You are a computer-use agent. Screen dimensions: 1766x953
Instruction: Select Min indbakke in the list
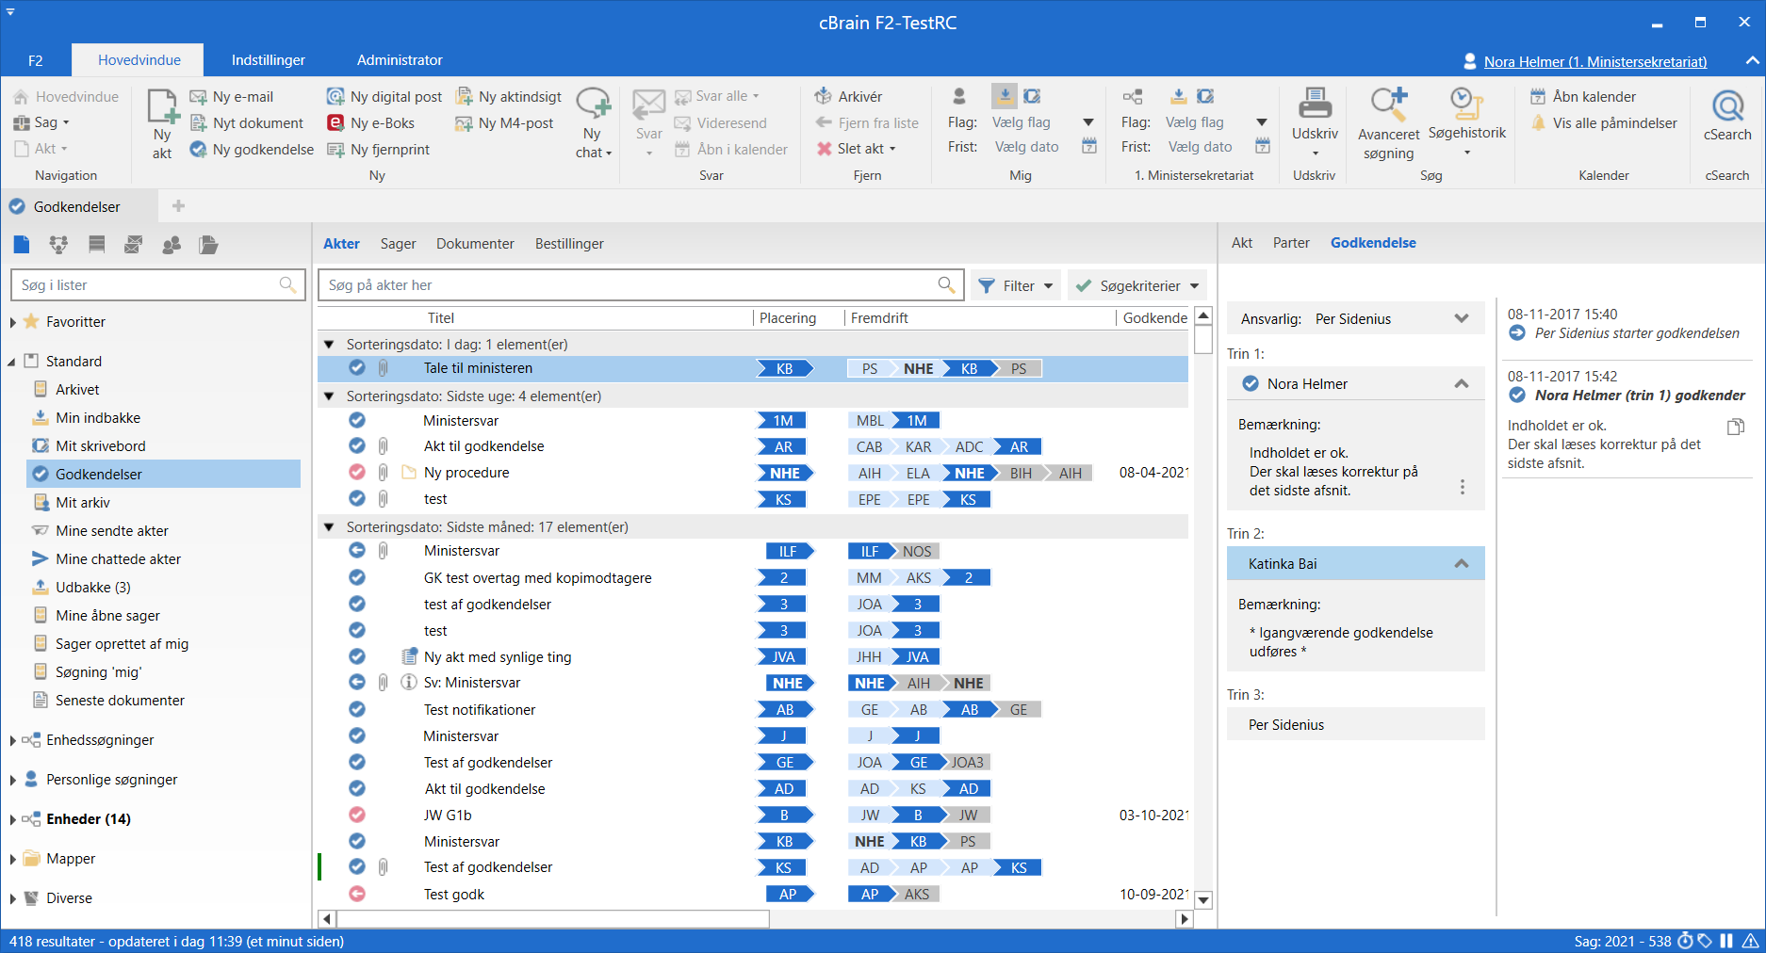(97, 418)
